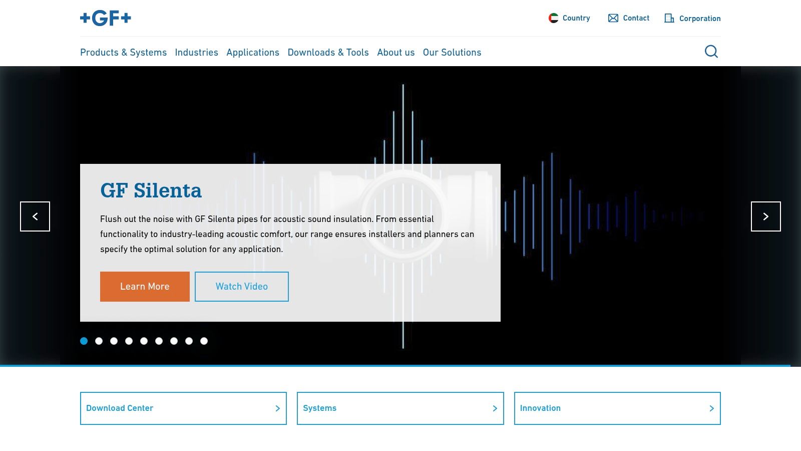Open the Industries navigation menu
Image resolution: width=801 pixels, height=451 pixels.
[x=196, y=53]
